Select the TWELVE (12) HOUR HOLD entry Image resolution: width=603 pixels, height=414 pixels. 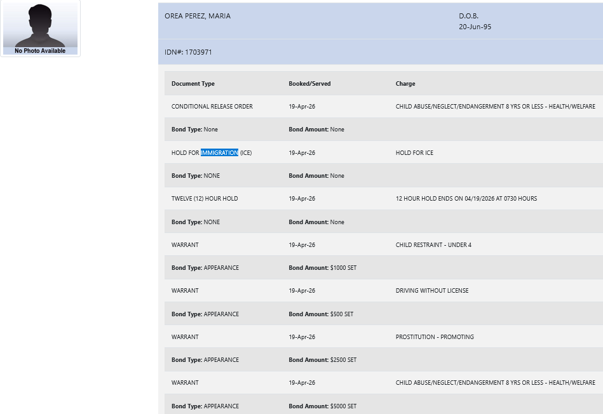pyautogui.click(x=204, y=199)
